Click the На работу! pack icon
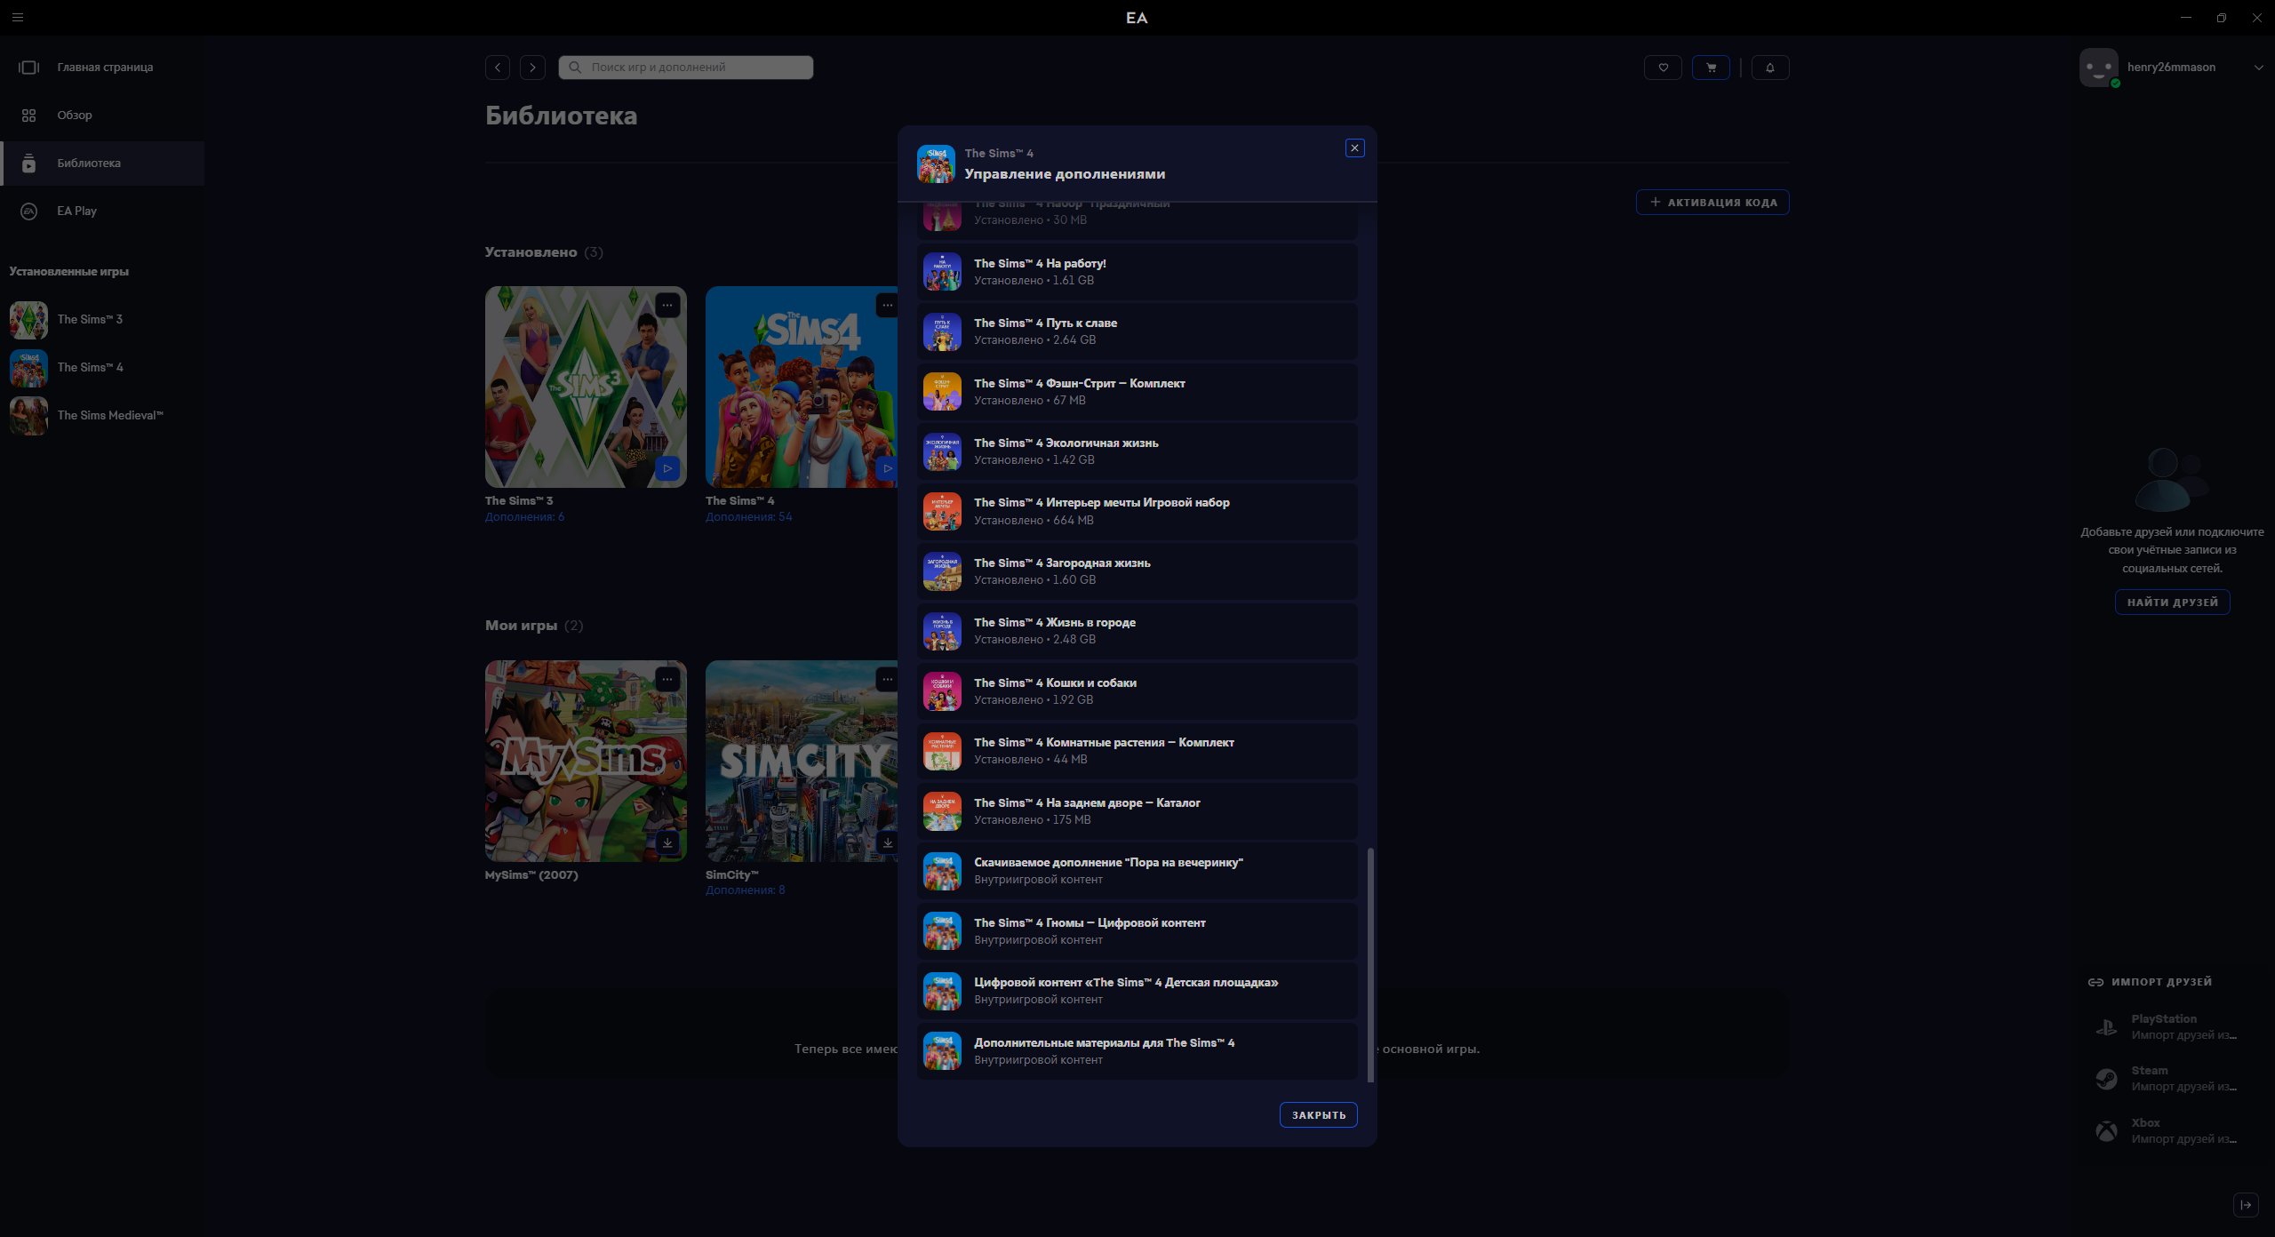The height and width of the screenshot is (1237, 2275). tap(942, 272)
